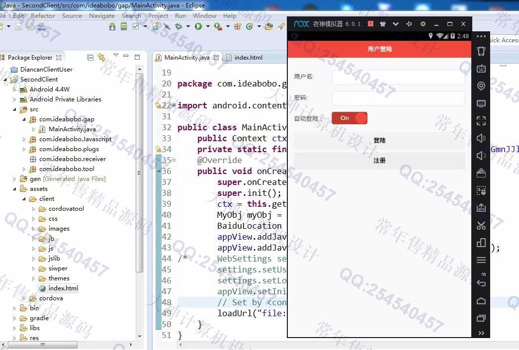Click the 密码 password input field
This screenshot has width=519, height=350.
click(398, 98)
